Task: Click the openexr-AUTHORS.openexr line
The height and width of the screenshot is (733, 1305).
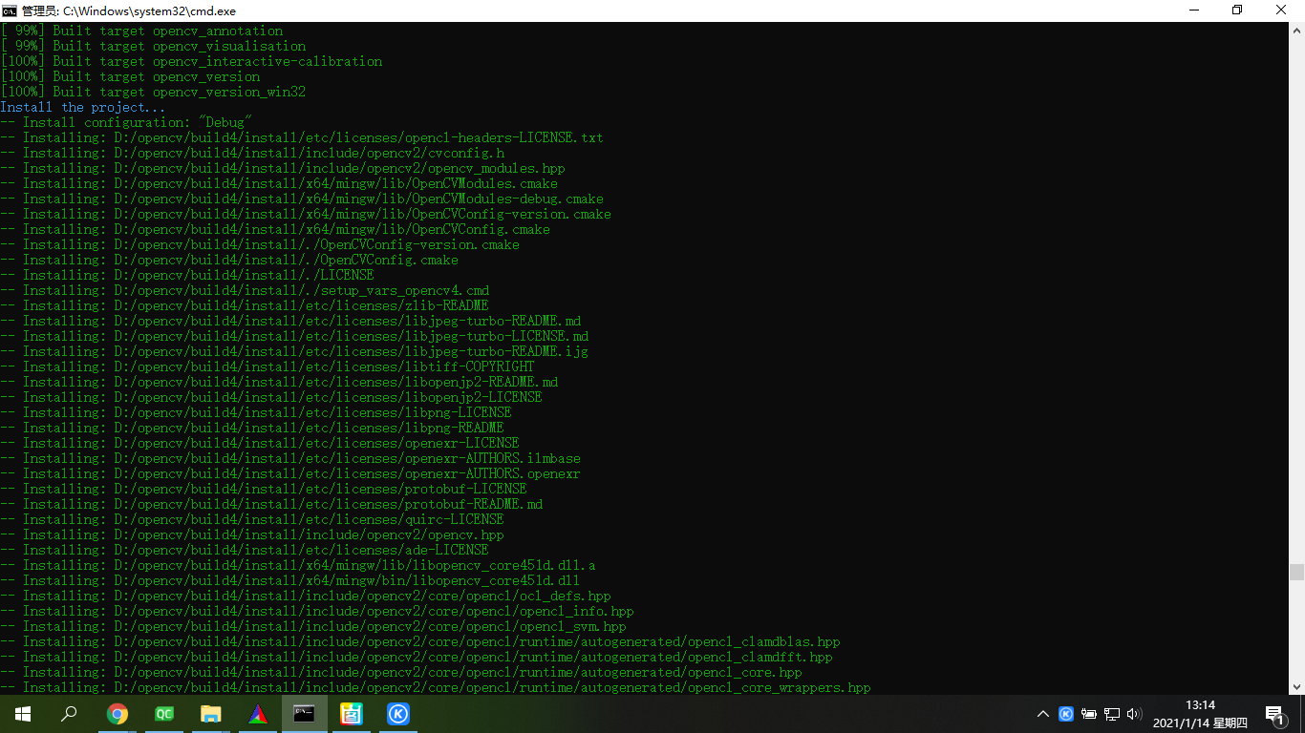Action: tap(290, 473)
